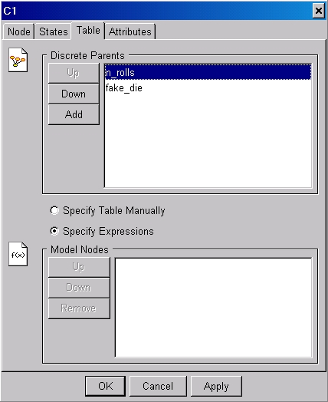Screen dimensions: 328x402
Task: Click Up button in Discrete Parents
Action: [x=74, y=73]
